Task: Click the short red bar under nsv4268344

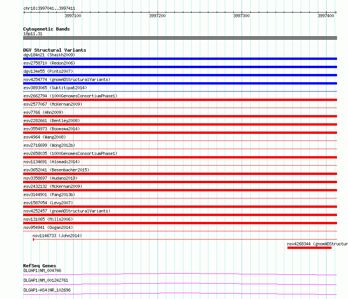Action: pyautogui.click(x=309, y=248)
